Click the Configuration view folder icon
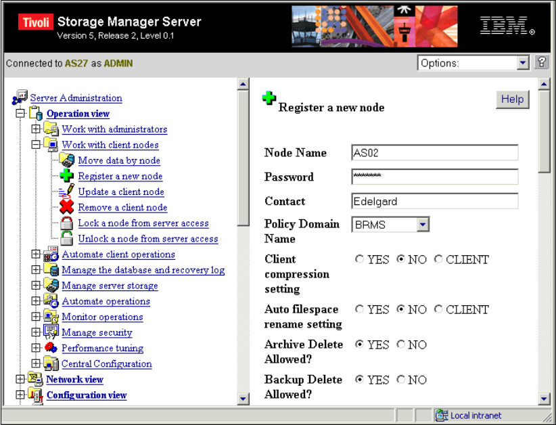 35,395
